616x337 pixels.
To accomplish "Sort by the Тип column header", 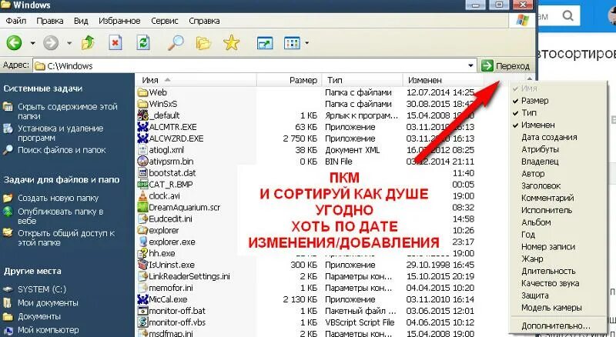I will 363,80.
